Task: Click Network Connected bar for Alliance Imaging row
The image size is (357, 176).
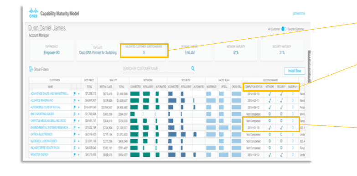Action: pyautogui.click(x=134, y=100)
